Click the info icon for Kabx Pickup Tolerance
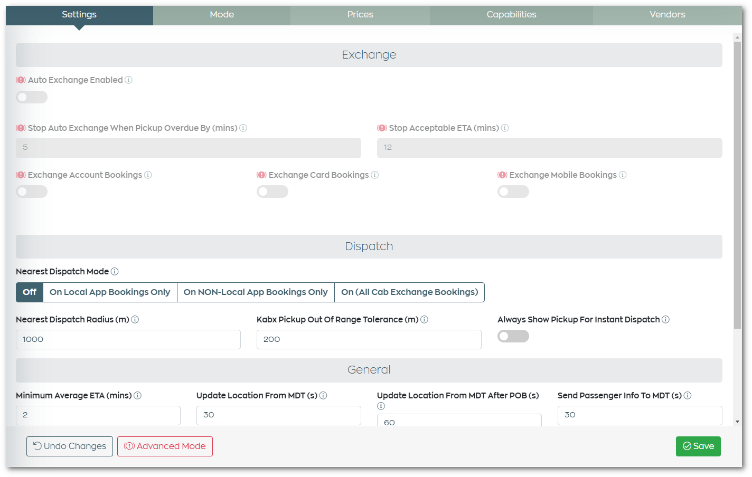 click(x=425, y=319)
